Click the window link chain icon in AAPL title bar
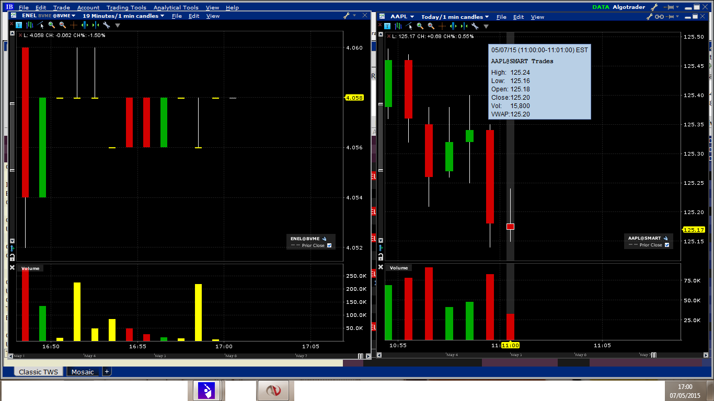 660,17
